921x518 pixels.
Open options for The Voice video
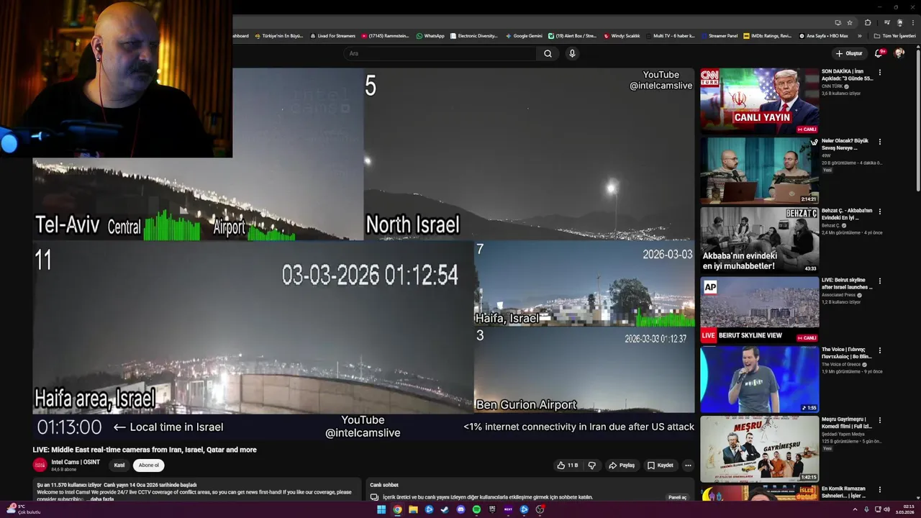pyautogui.click(x=880, y=350)
